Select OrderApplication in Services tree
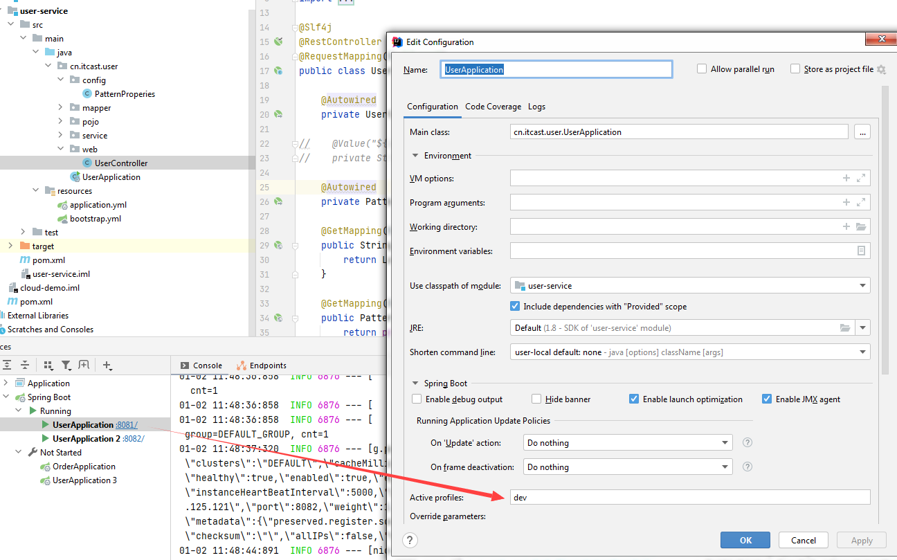This screenshot has width=897, height=560. tap(84, 467)
